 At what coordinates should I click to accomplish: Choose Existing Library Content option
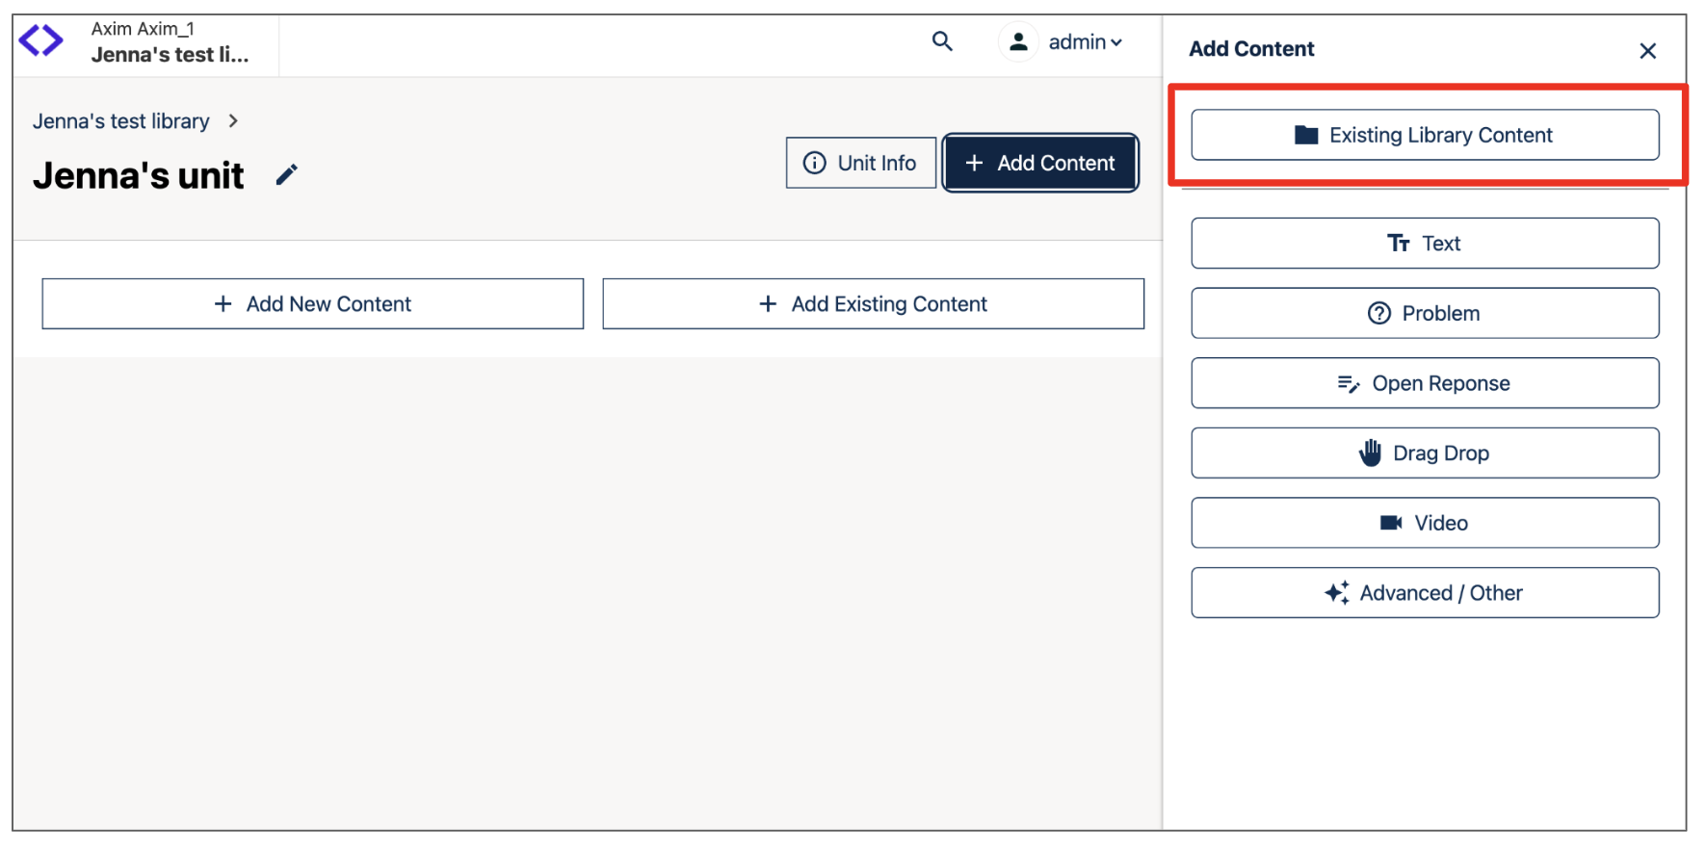[x=1424, y=135]
